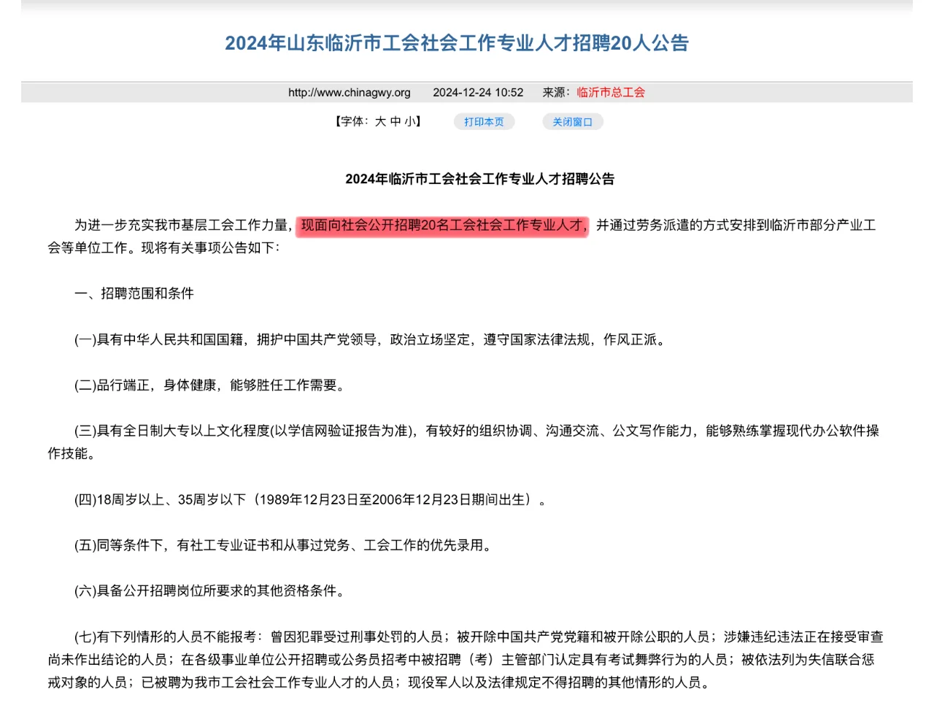This screenshot has width=934, height=716.
Task: Click the date 2024-12-24 10:52
Action: [478, 92]
